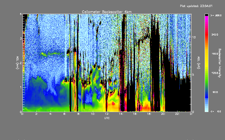Click the '>= 300.0' colorbar maximum label
The image size is (225, 140).
[x=216, y=15]
